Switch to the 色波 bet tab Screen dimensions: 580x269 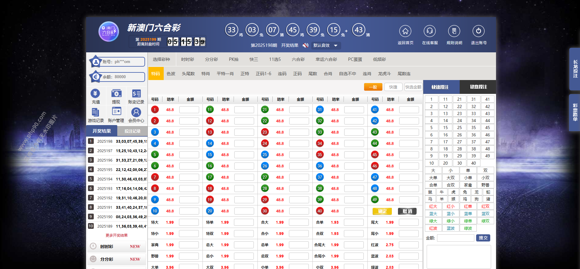(171, 74)
